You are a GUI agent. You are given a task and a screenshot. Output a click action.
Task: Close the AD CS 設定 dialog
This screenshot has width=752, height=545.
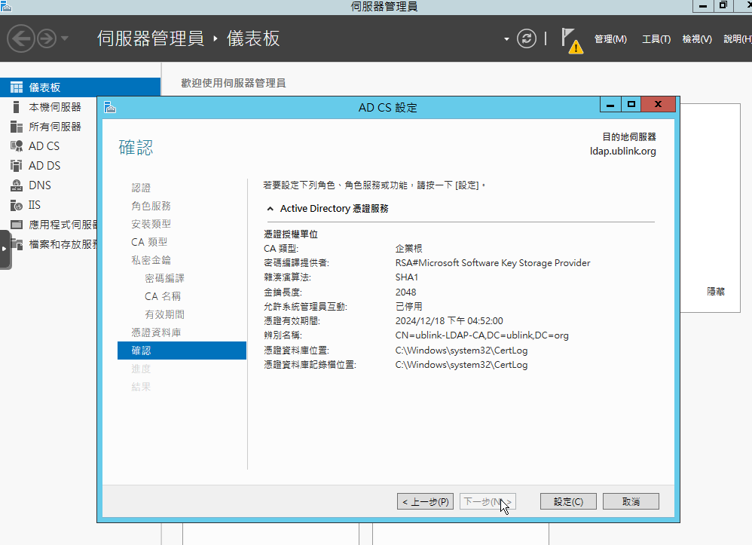(x=658, y=104)
